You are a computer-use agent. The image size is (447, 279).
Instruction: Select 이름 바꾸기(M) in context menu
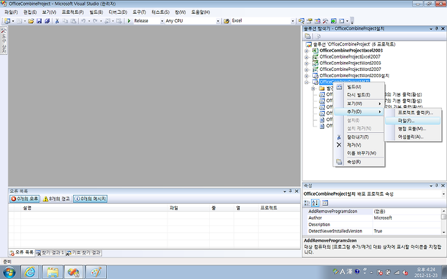click(x=359, y=153)
